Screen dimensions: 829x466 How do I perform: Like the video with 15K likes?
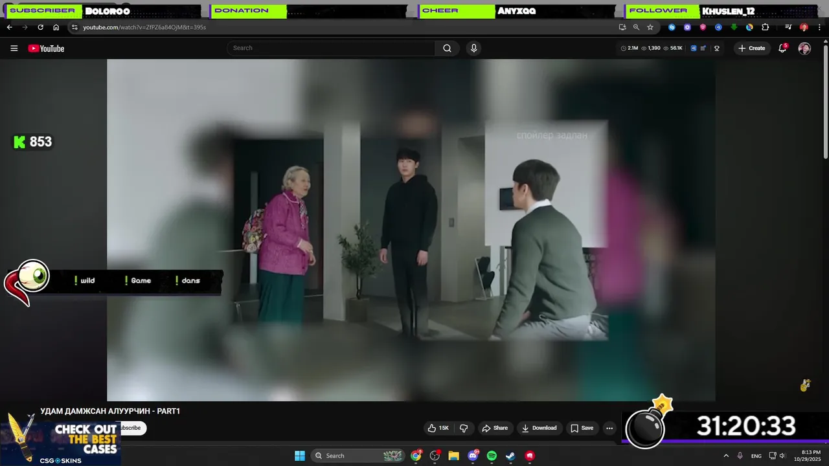(438, 428)
